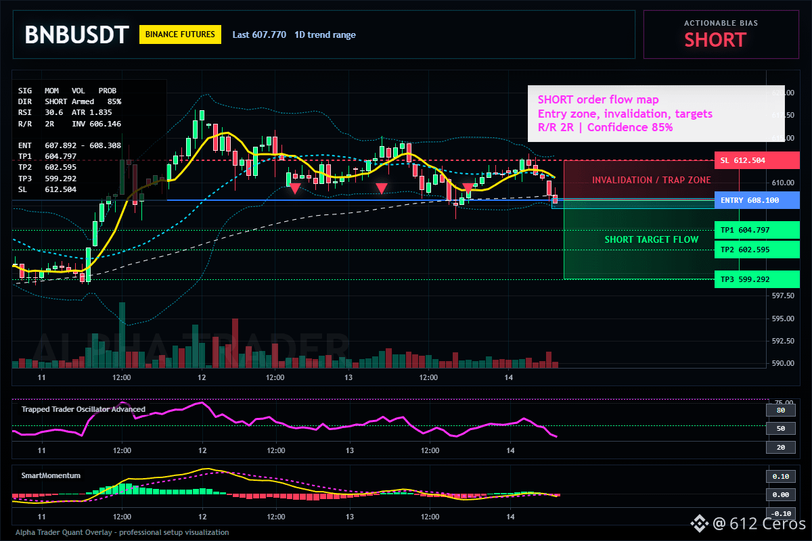Image resolution: width=812 pixels, height=541 pixels.
Task: Click the '13' date label under SmartMomentum panel
Action: (349, 516)
